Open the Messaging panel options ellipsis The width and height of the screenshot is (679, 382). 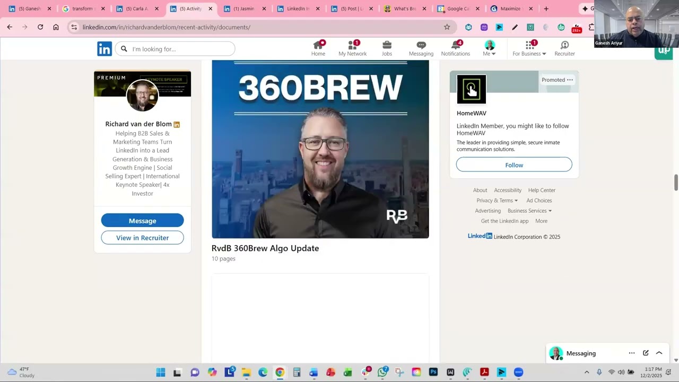pos(632,353)
